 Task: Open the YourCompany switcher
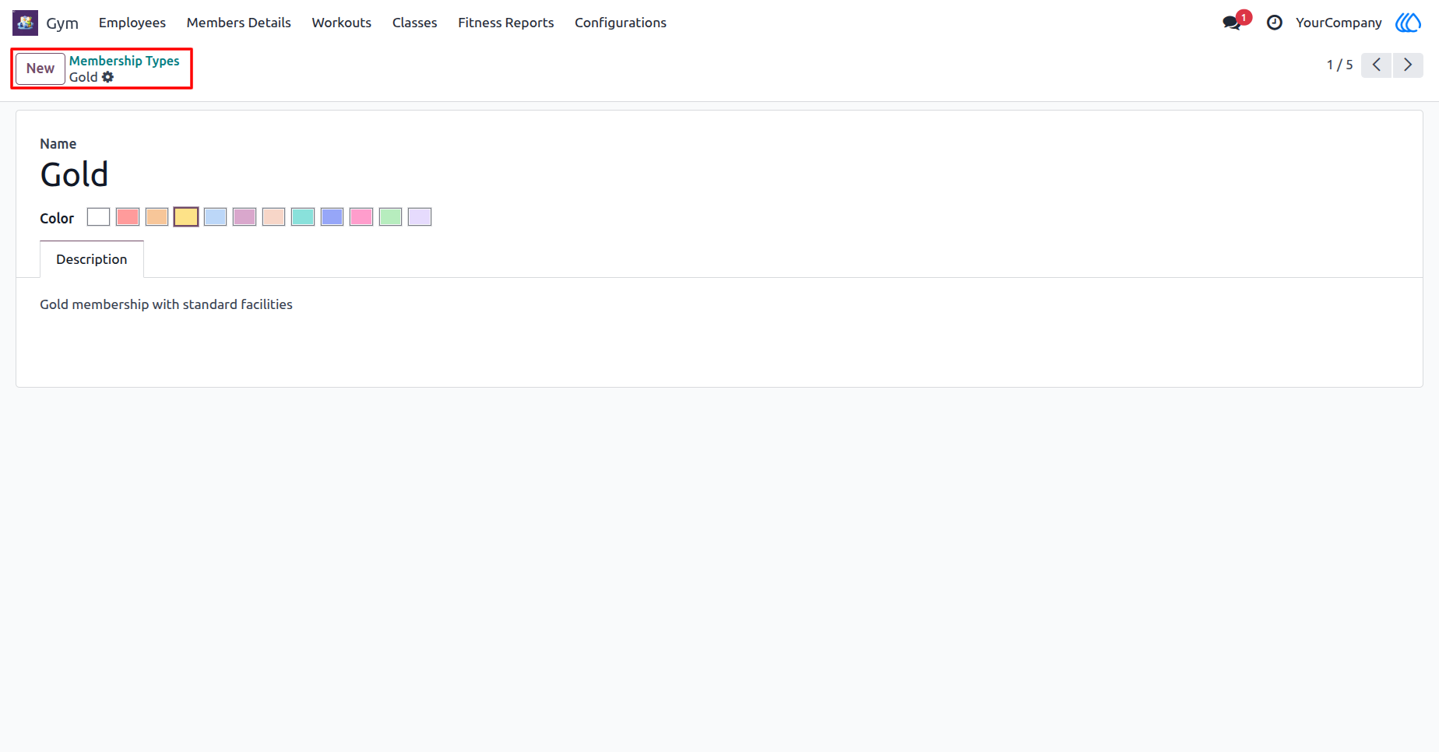pyautogui.click(x=1339, y=23)
